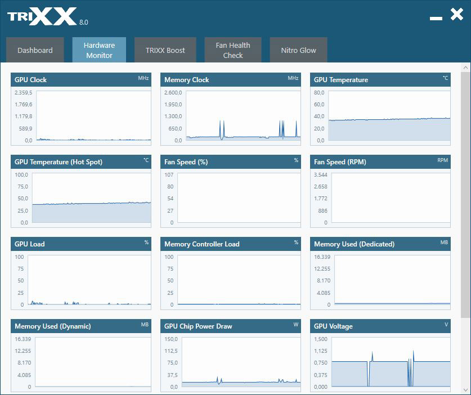Click the RPM unit label

[x=442, y=160]
